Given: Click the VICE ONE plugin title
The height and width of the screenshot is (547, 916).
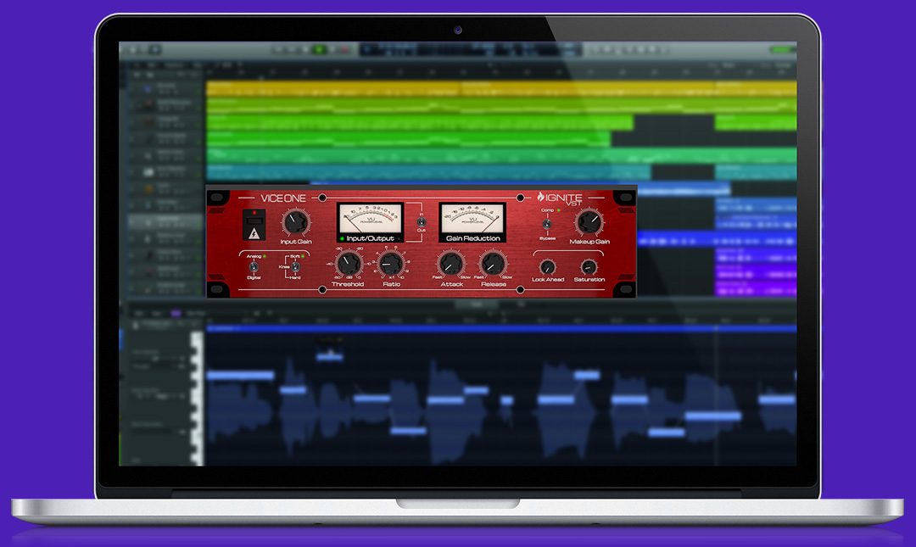Looking at the screenshot, I should pyautogui.click(x=282, y=198).
